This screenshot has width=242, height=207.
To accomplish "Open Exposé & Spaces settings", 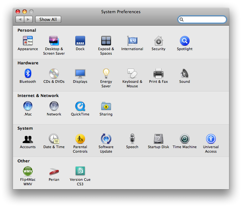I will pyautogui.click(x=106, y=41).
